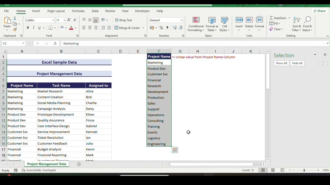Toggle Underline formatting
Viewport: 330px width, 185px height.
(39, 28)
